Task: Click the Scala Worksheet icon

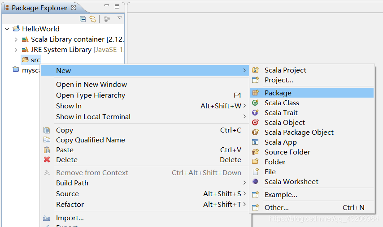Action: [255, 181]
